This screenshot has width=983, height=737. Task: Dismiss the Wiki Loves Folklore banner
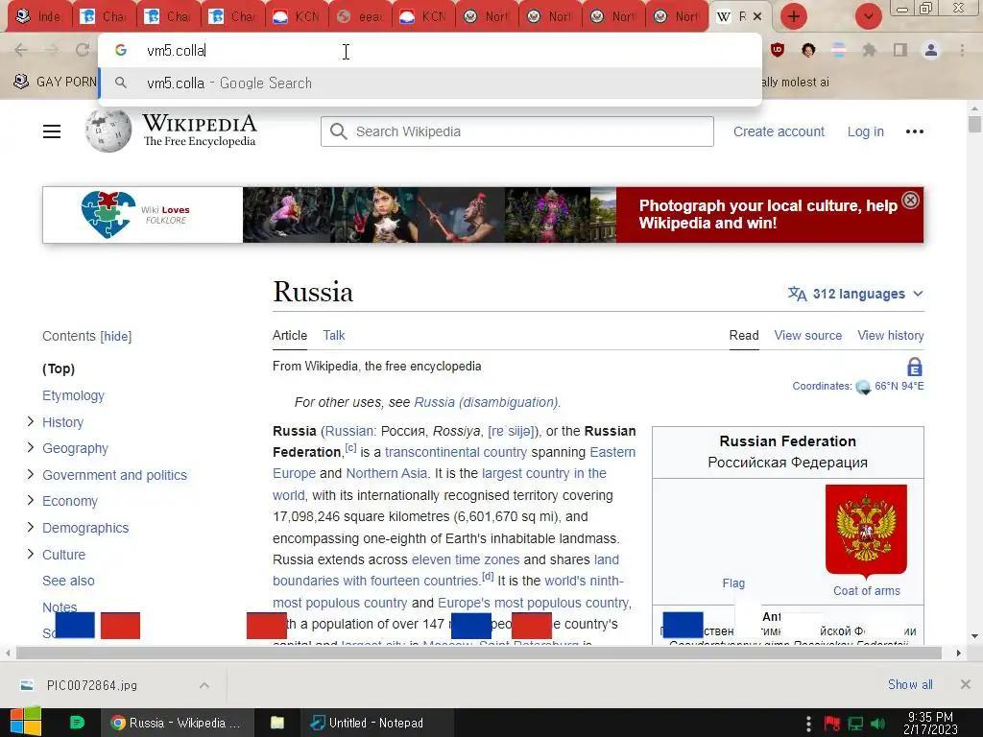[x=910, y=200]
